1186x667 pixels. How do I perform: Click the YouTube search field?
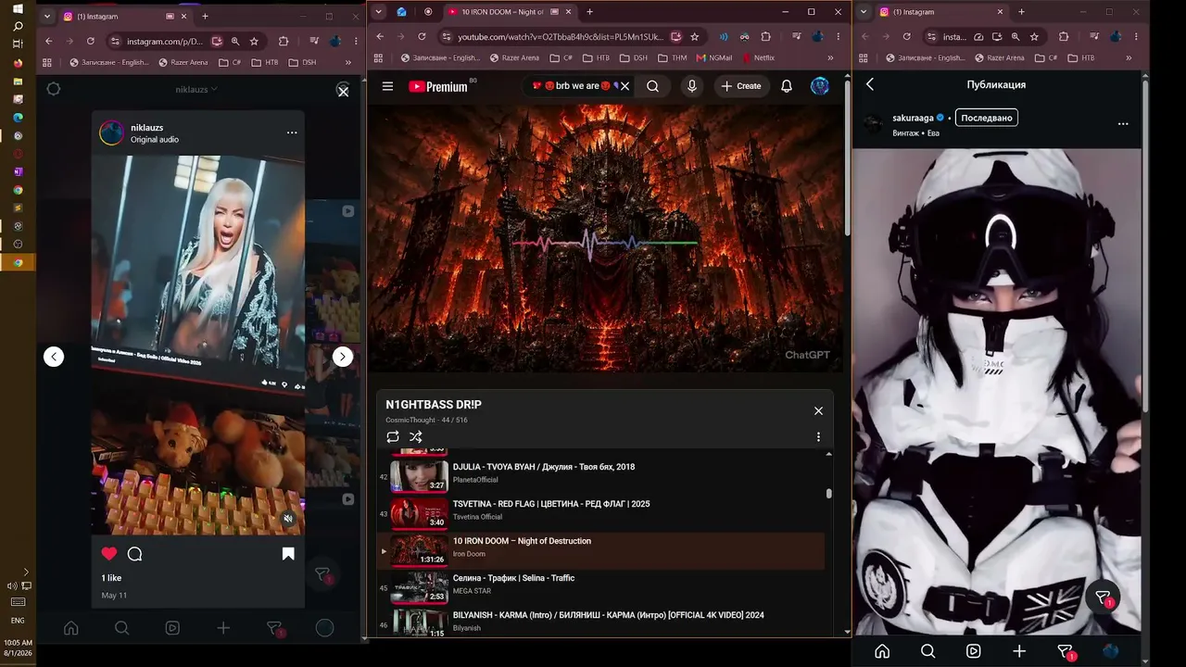(x=573, y=86)
